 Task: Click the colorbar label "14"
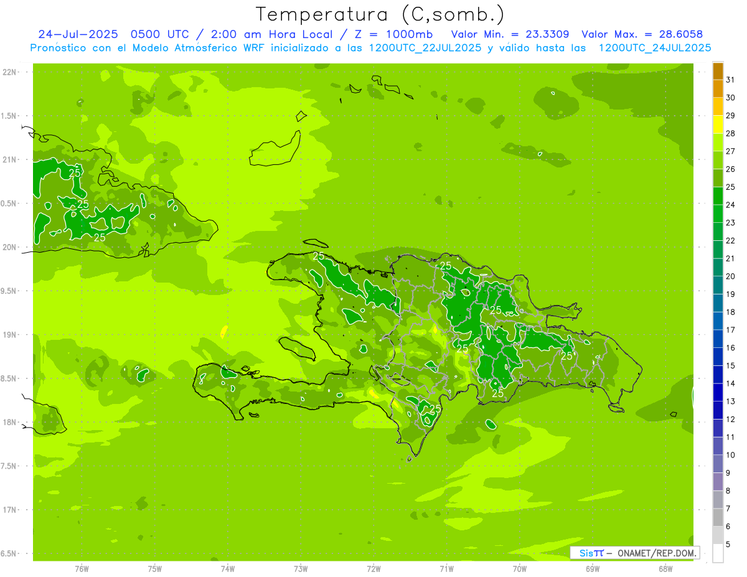(x=730, y=383)
